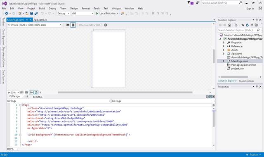264x157 pixels.
Task: Switch to the XAML pane tab
Action: [38, 97]
